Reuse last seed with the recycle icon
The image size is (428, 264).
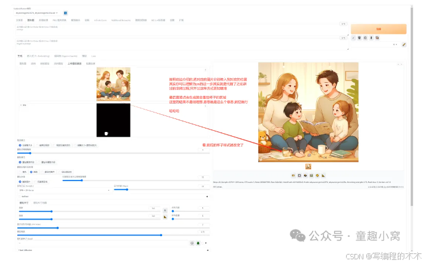tap(198, 243)
